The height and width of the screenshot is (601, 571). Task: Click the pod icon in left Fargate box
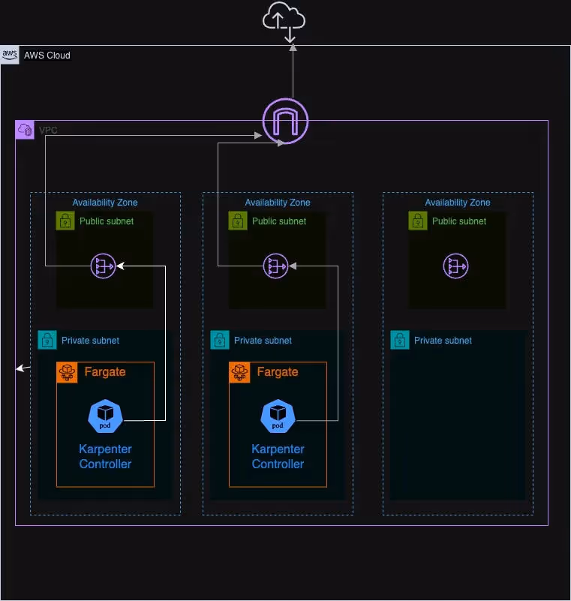(105, 416)
